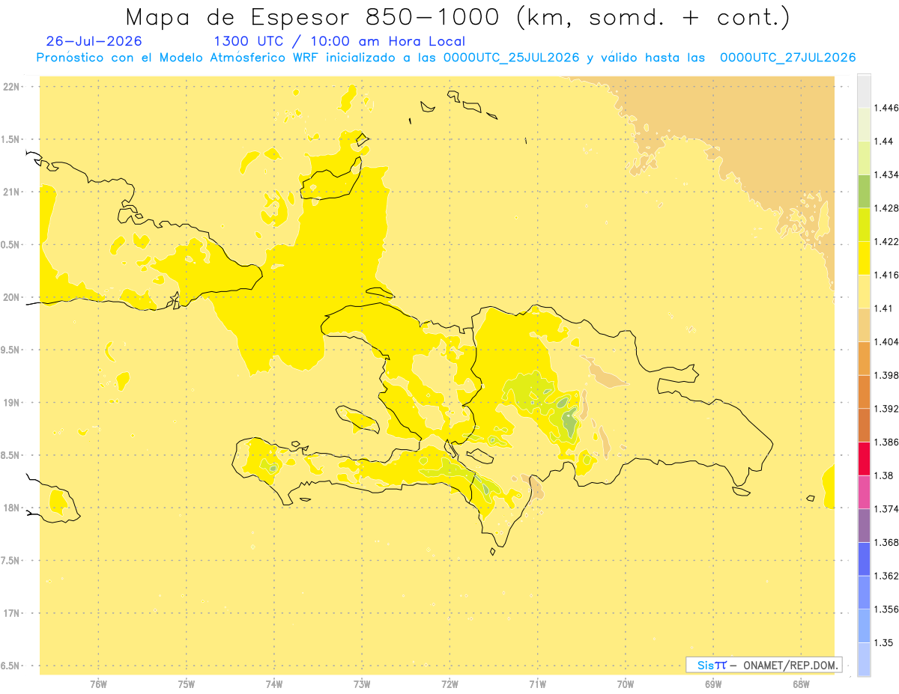Click the legend value '1.446'
This screenshot has height=694, width=899.
point(886,108)
